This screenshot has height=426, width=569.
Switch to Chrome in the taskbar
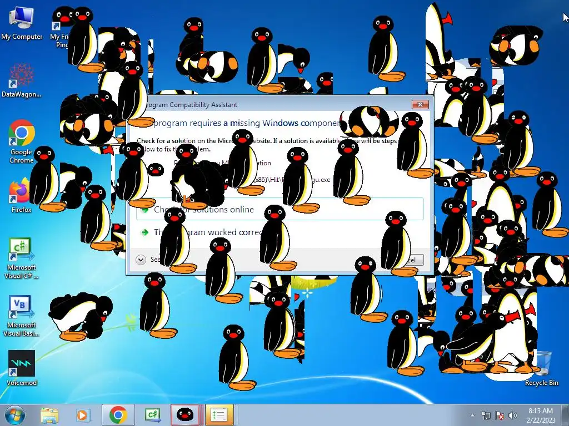pyautogui.click(x=118, y=415)
